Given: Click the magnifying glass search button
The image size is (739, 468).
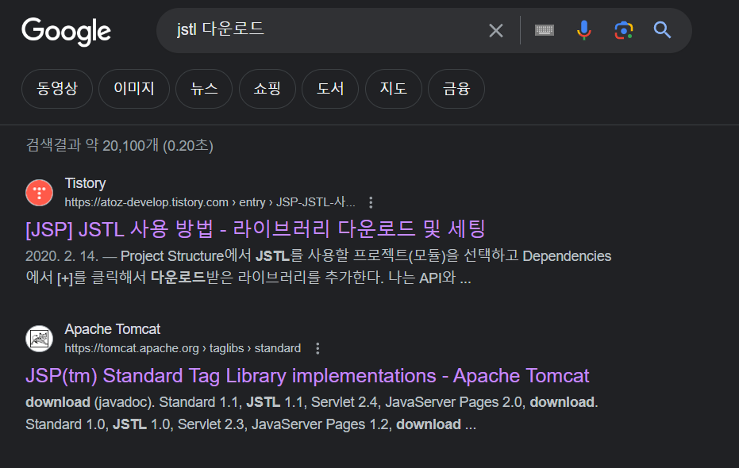Looking at the screenshot, I should click(x=662, y=30).
